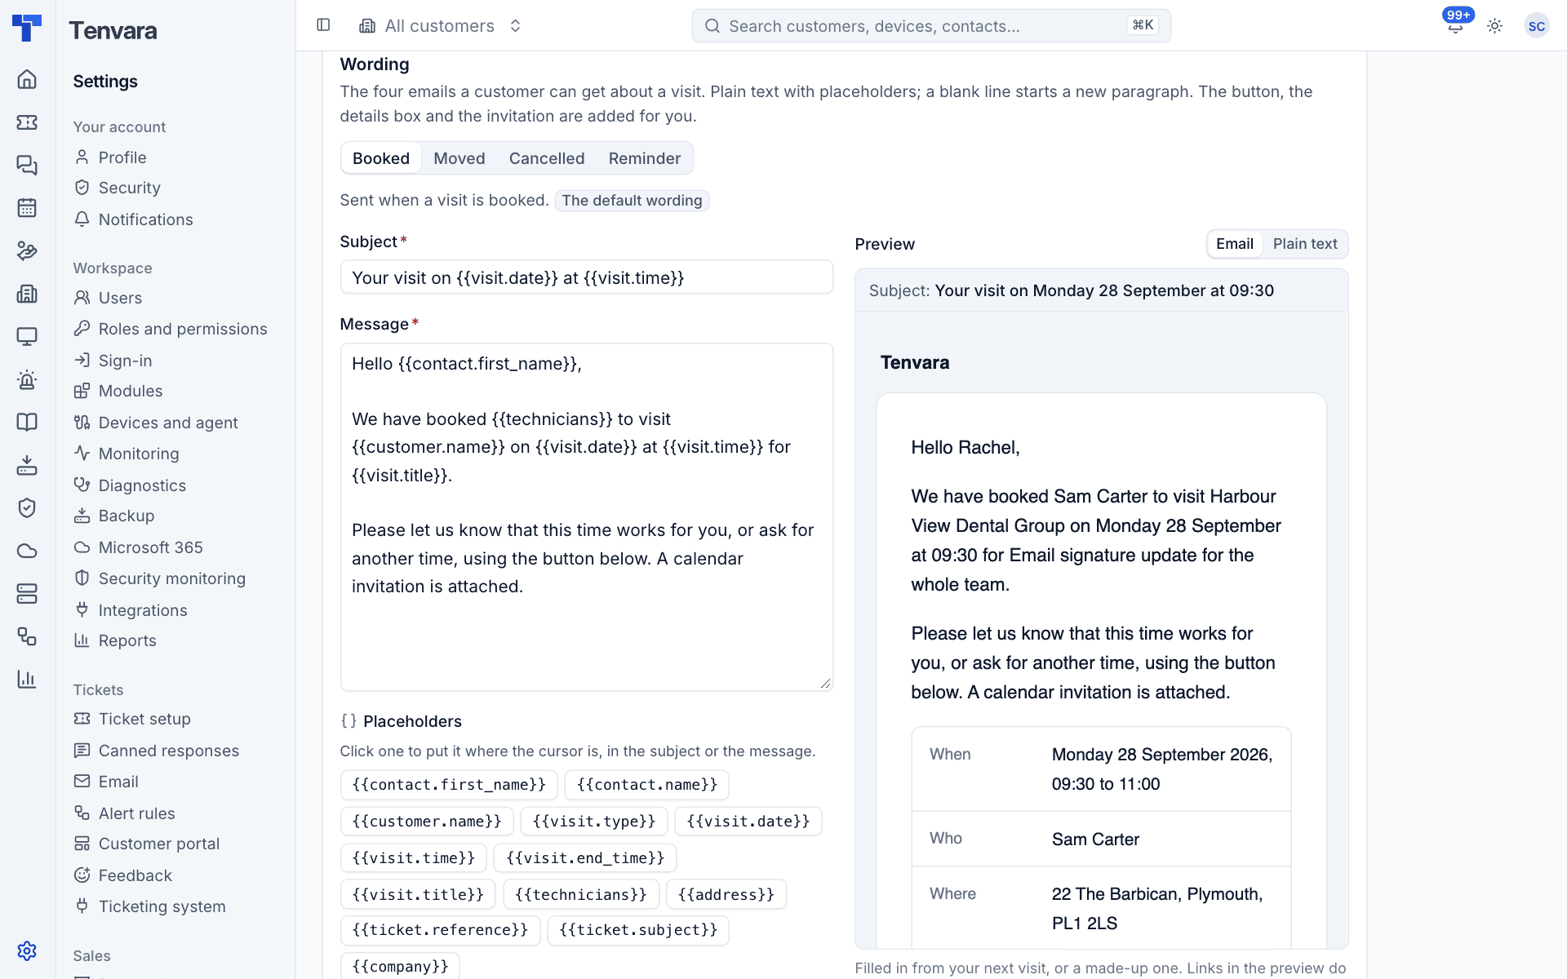Open the customers building icon in left rail
1567x979 pixels.
point(27,294)
